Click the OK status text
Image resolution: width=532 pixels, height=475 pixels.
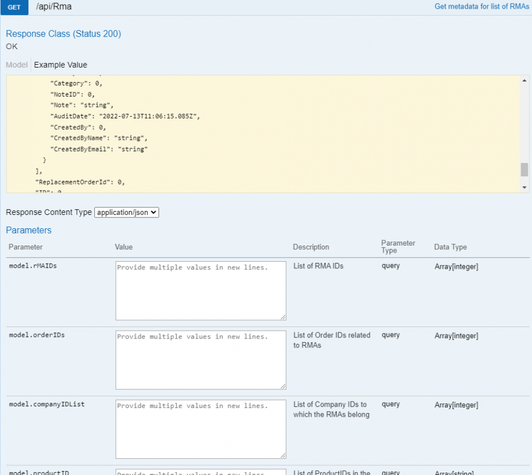(x=12, y=46)
